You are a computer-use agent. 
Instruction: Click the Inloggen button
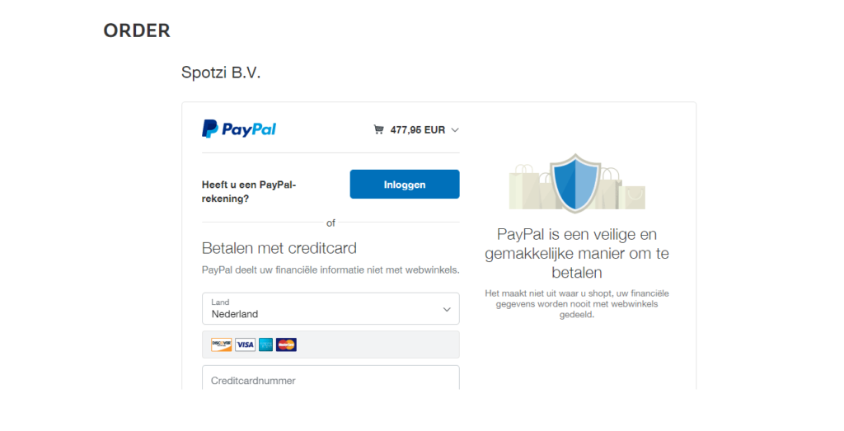tap(405, 184)
